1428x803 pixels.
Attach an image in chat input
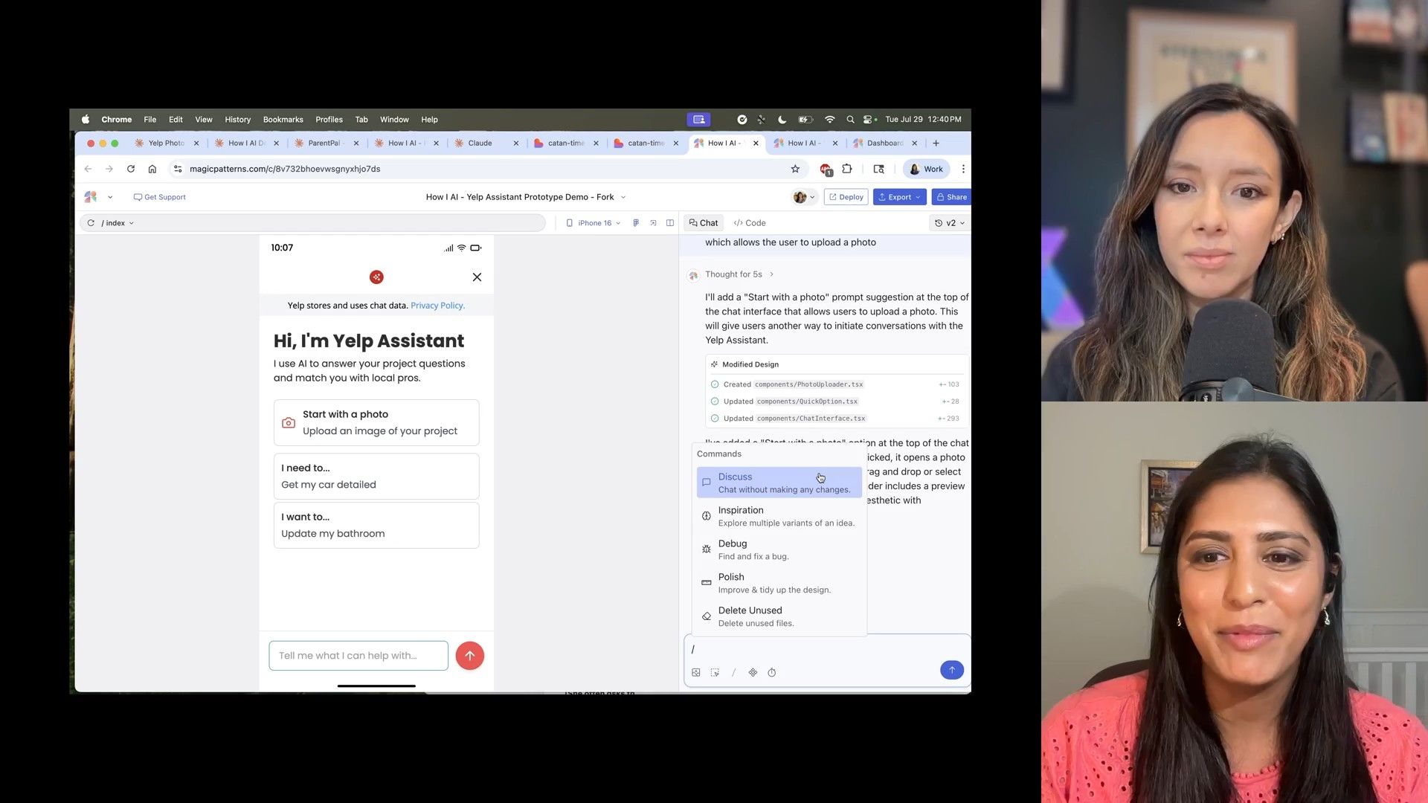695,672
